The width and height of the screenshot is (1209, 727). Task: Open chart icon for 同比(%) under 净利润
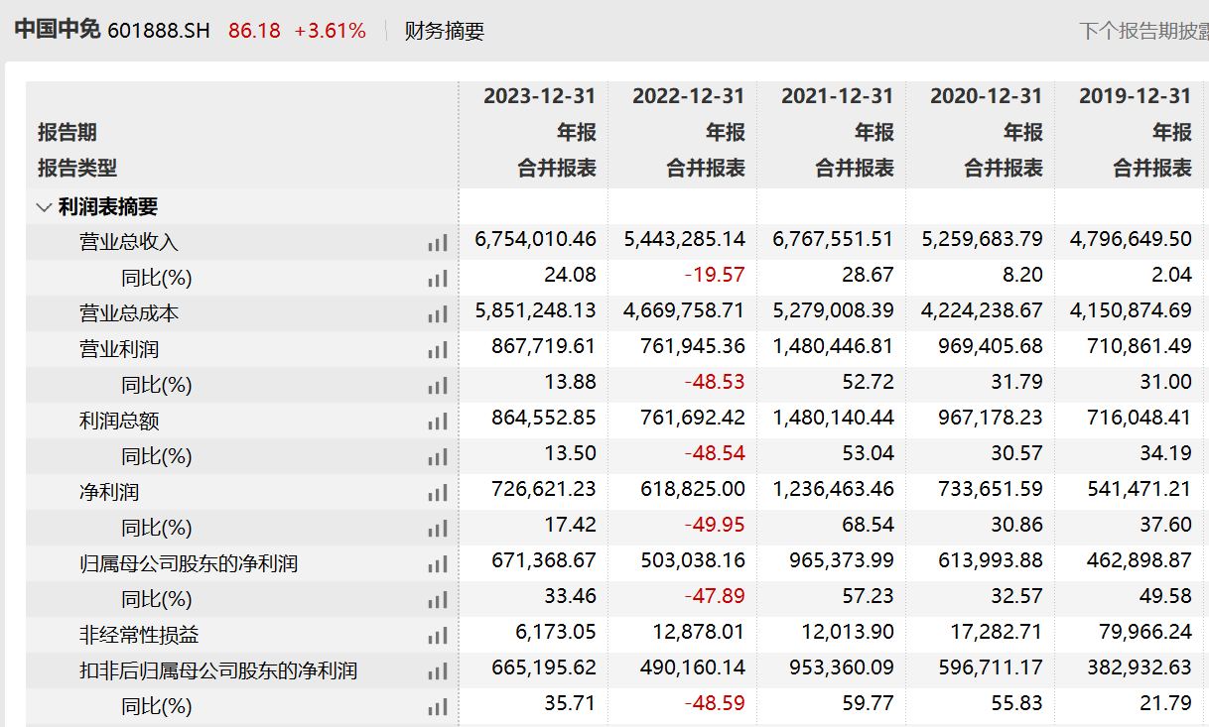pyautogui.click(x=438, y=529)
